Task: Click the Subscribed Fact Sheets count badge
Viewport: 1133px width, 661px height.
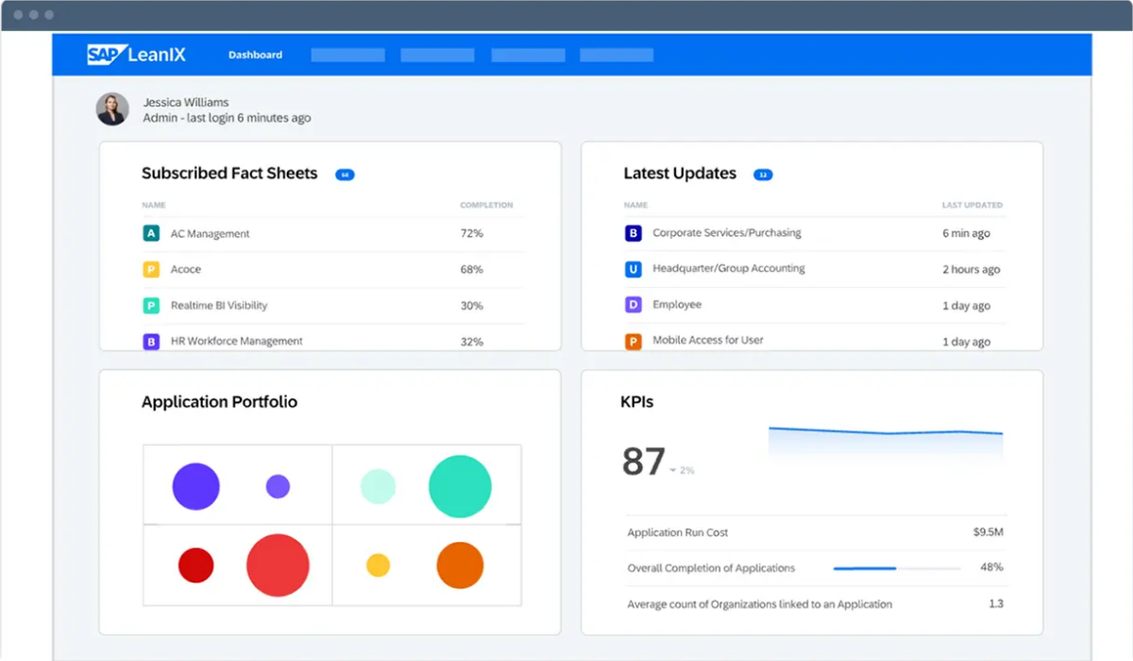Action: (x=345, y=175)
